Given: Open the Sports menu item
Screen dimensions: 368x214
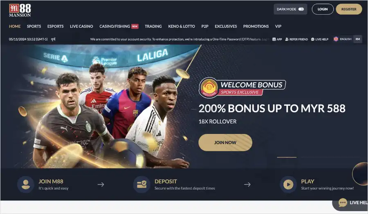Looking at the screenshot, I should click(34, 26).
